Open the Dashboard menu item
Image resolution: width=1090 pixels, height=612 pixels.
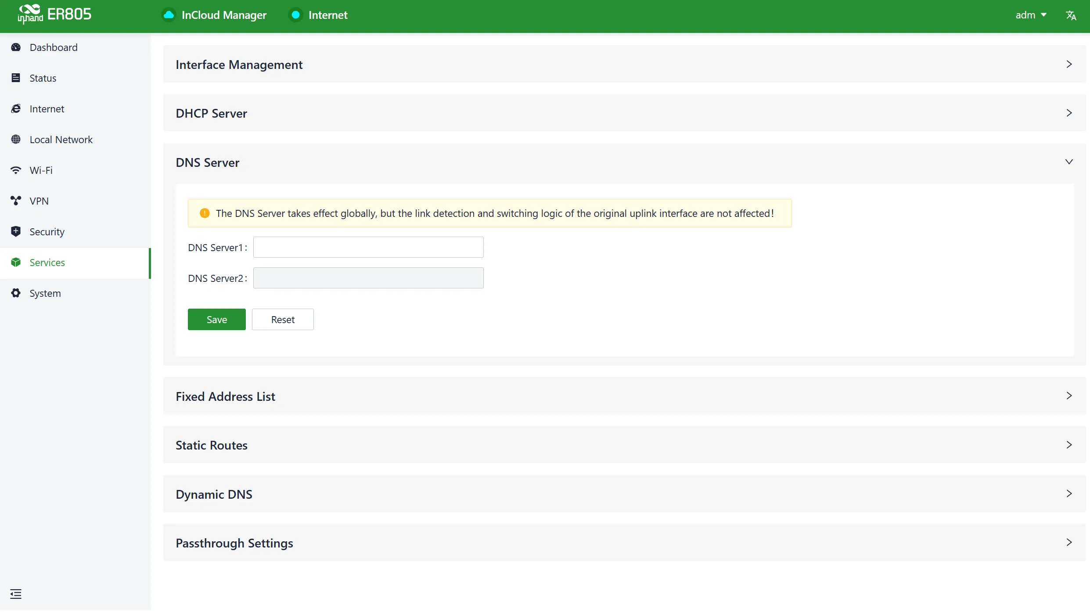click(75, 47)
